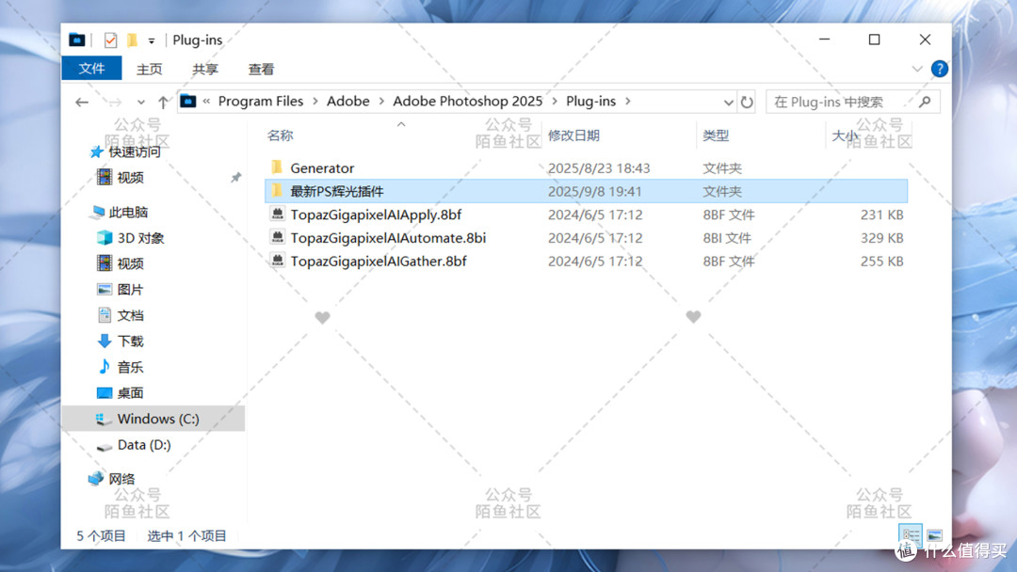The width and height of the screenshot is (1017, 572).
Task: Refresh the Plug-ins folder view
Action: pos(747,102)
